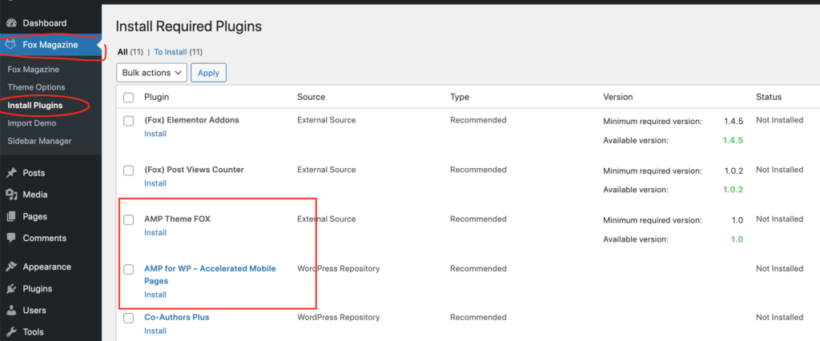Viewport: 820px width, 341px height.
Task: Open the Bulk actions dropdown
Action: point(151,73)
